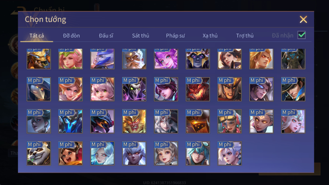The image size is (329, 185).
Task: Pick the white-bearded old man hero
Action: click(x=134, y=59)
